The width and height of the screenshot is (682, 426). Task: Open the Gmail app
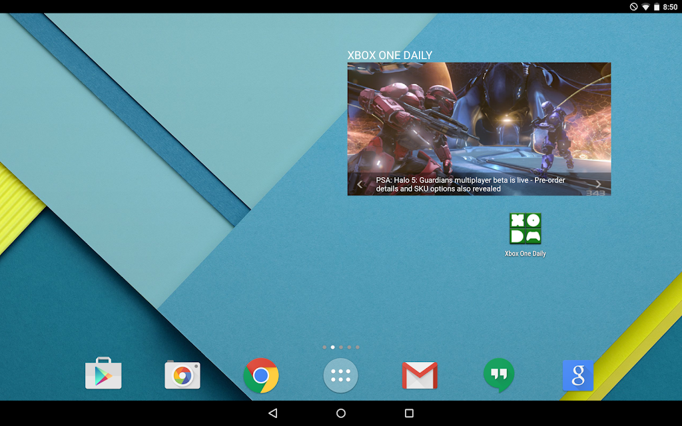coord(420,375)
